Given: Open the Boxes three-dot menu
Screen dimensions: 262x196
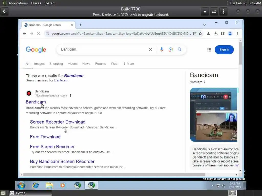Looking at the screenshot, I should pyautogui.click(x=223, y=12).
